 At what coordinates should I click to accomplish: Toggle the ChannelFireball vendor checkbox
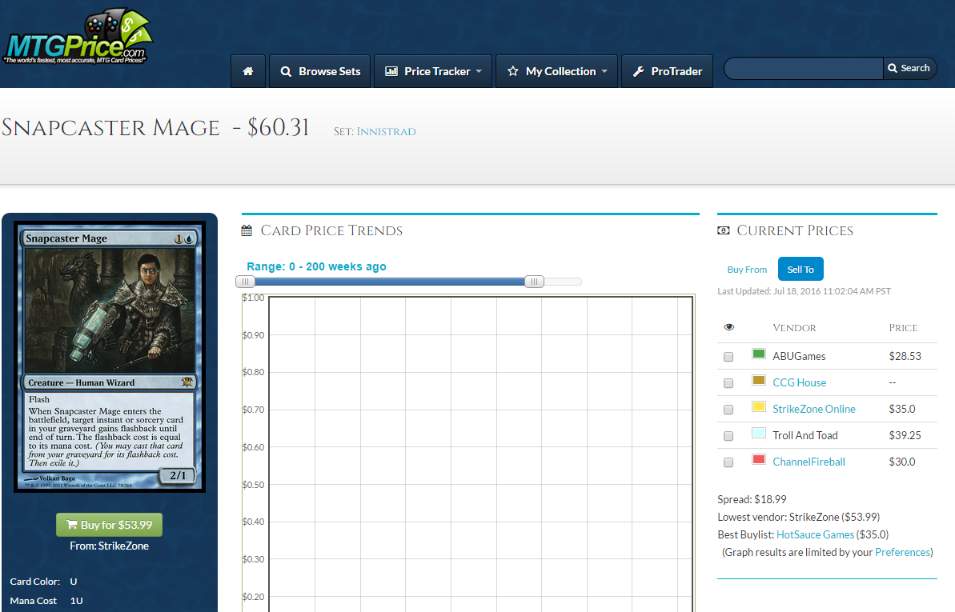point(728,462)
